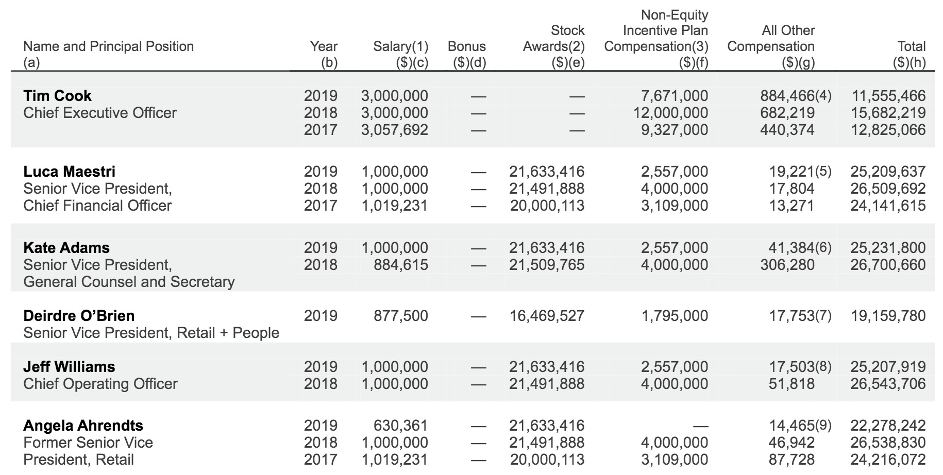Viewport: 943px width, 475px height.
Task: Click the name Tim Cook
Action: (x=57, y=96)
